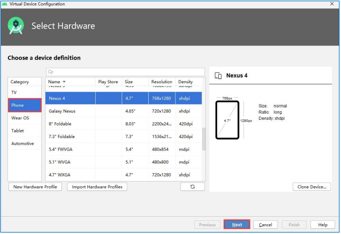Select the Nexus 4 row

point(124,99)
